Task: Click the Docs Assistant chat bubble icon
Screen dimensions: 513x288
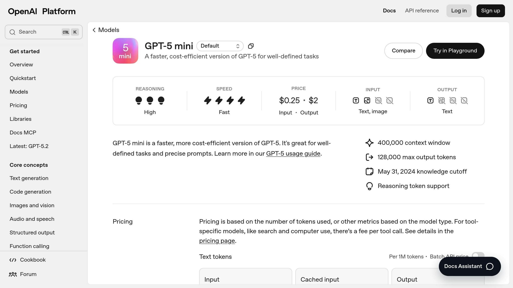Action: [x=490, y=266]
